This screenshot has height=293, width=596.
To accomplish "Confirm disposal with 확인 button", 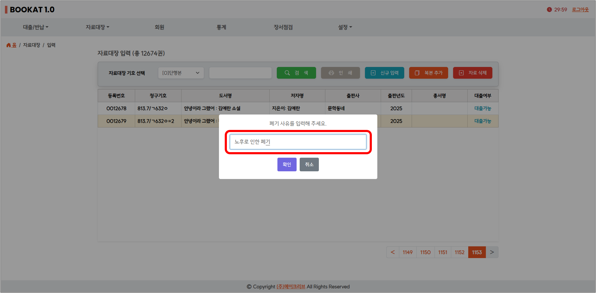I will [x=287, y=165].
